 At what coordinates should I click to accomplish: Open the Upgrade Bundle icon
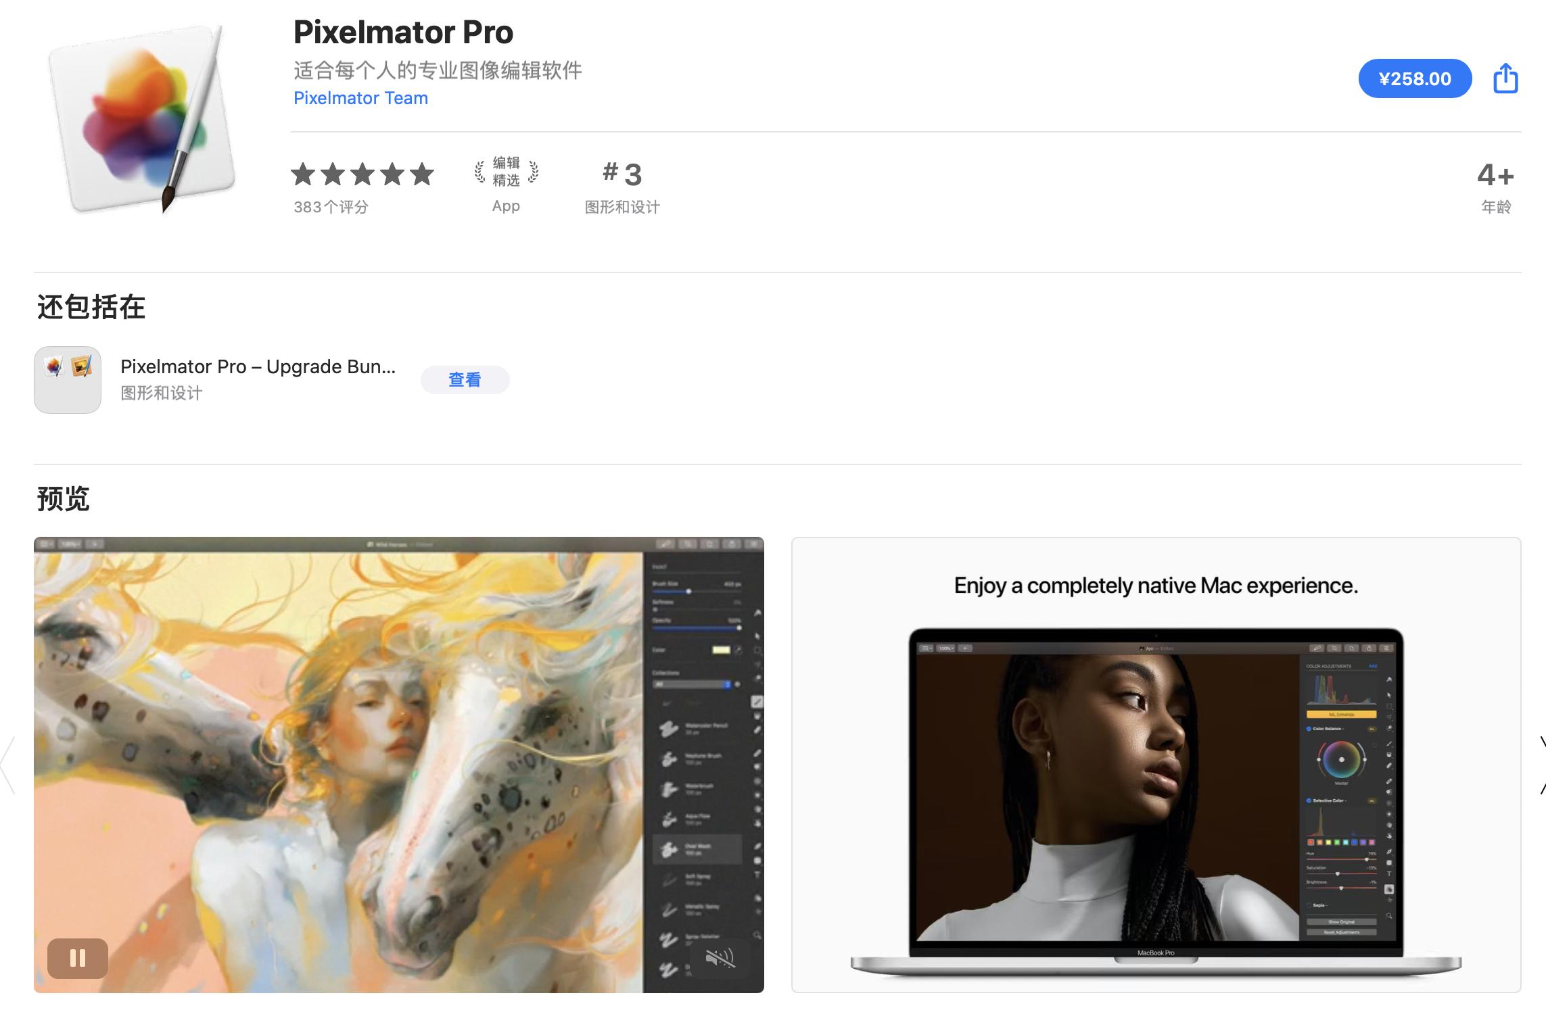click(68, 380)
